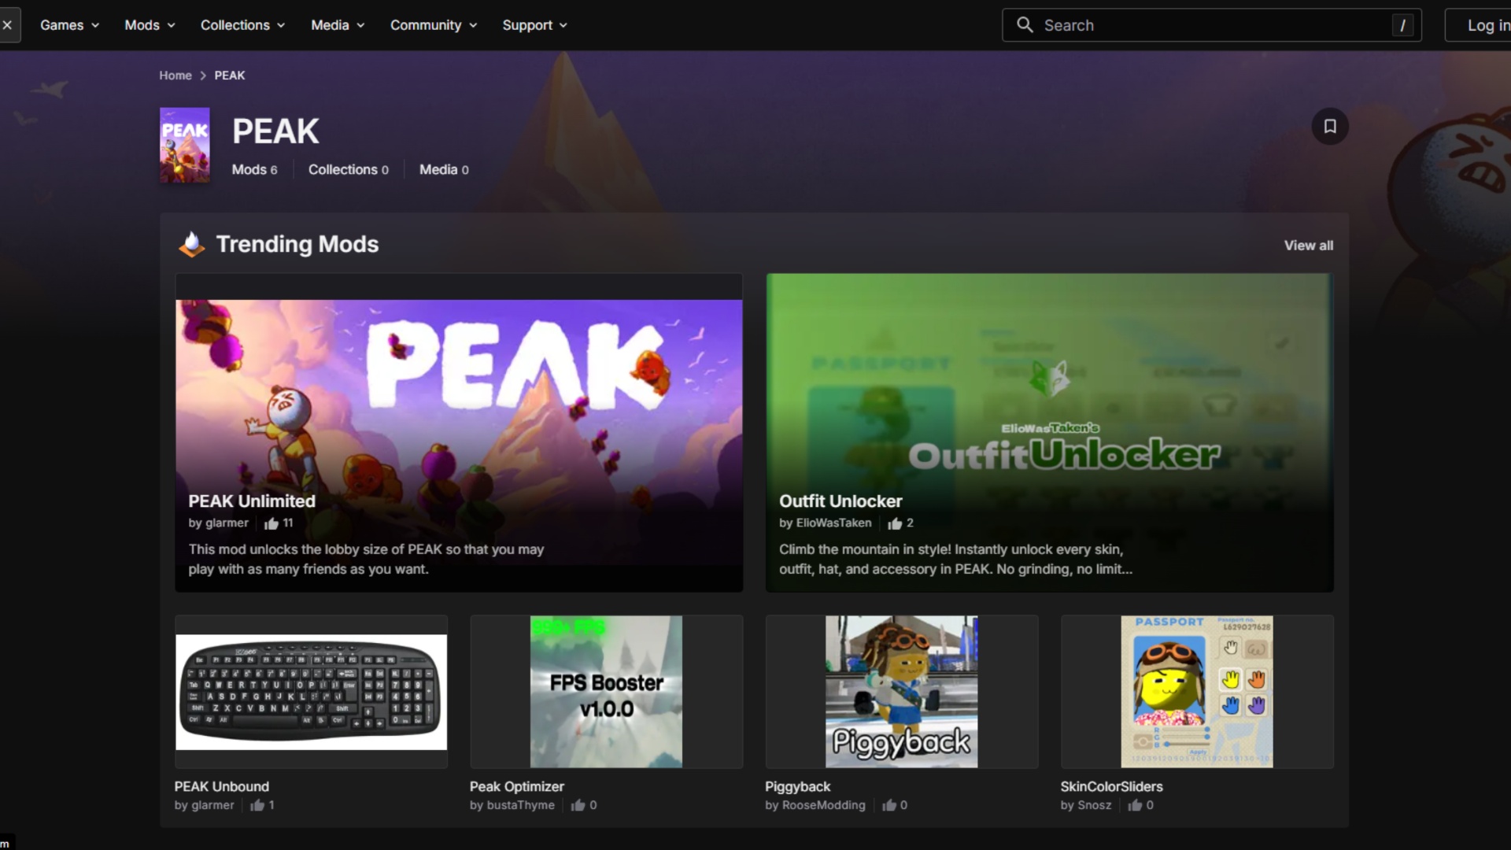Click the Trending Mods flame icon
The width and height of the screenshot is (1511, 850).
(x=191, y=245)
